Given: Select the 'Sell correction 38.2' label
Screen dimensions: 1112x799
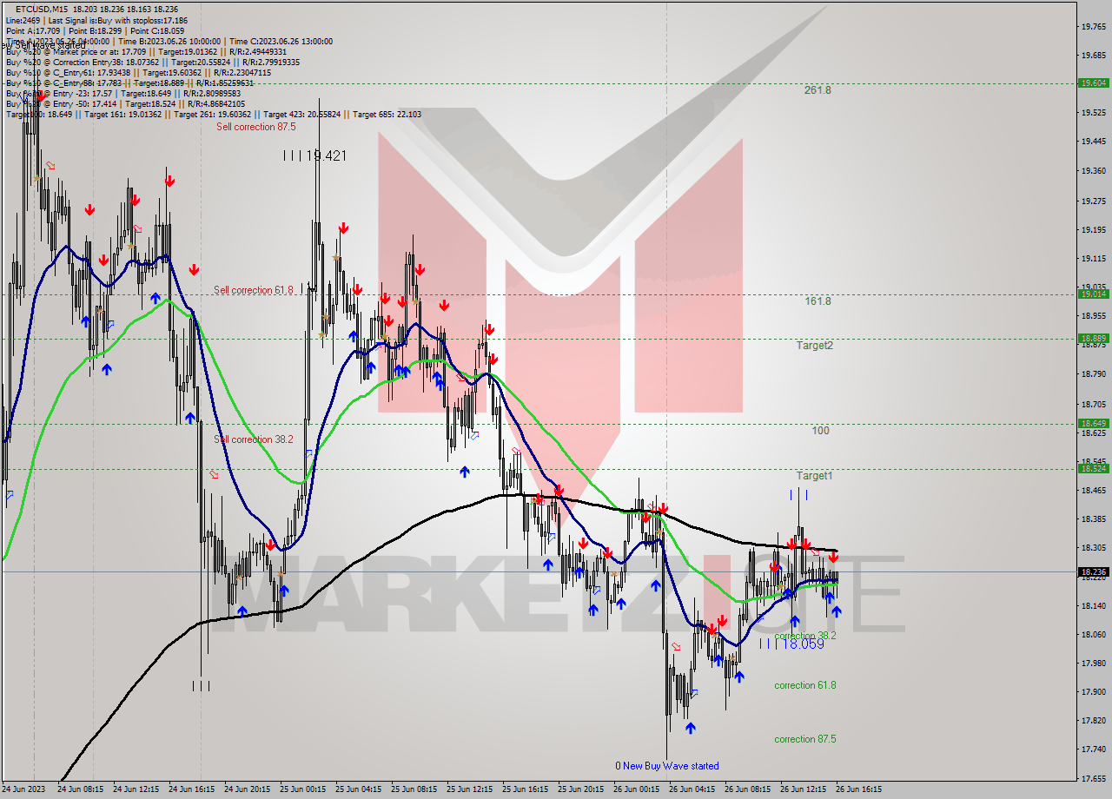Looking at the screenshot, I should coord(254,439).
